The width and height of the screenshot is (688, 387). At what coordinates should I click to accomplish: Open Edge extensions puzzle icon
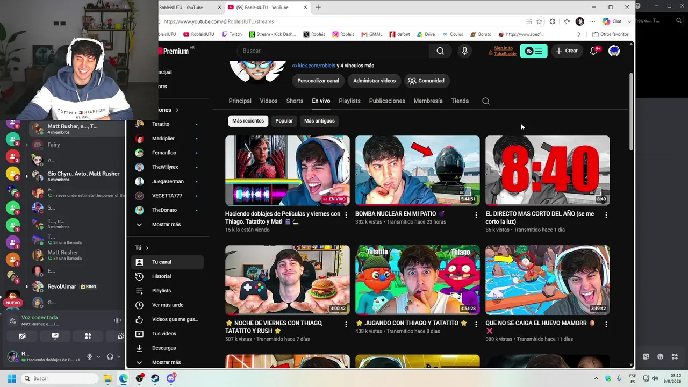(x=553, y=21)
